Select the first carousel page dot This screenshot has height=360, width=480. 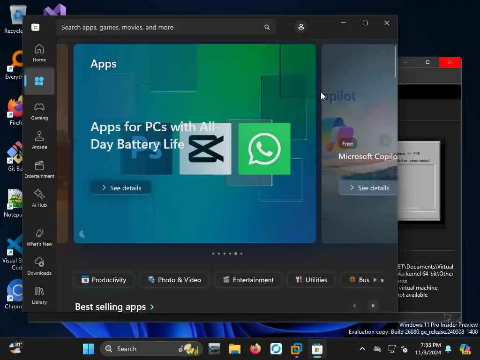click(213, 254)
